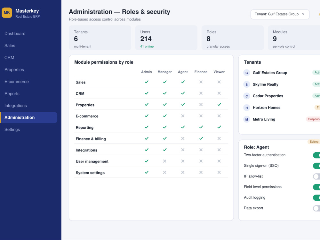The width and height of the screenshot is (320, 240).
Task: Open E-commerce in the sidebar
Action: (x=17, y=82)
